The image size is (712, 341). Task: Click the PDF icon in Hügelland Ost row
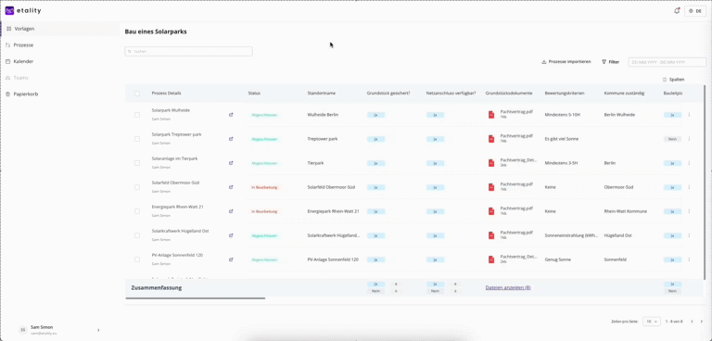click(491, 235)
